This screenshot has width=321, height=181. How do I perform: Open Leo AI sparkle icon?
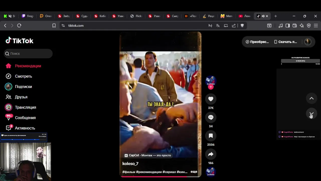(x=302, y=26)
